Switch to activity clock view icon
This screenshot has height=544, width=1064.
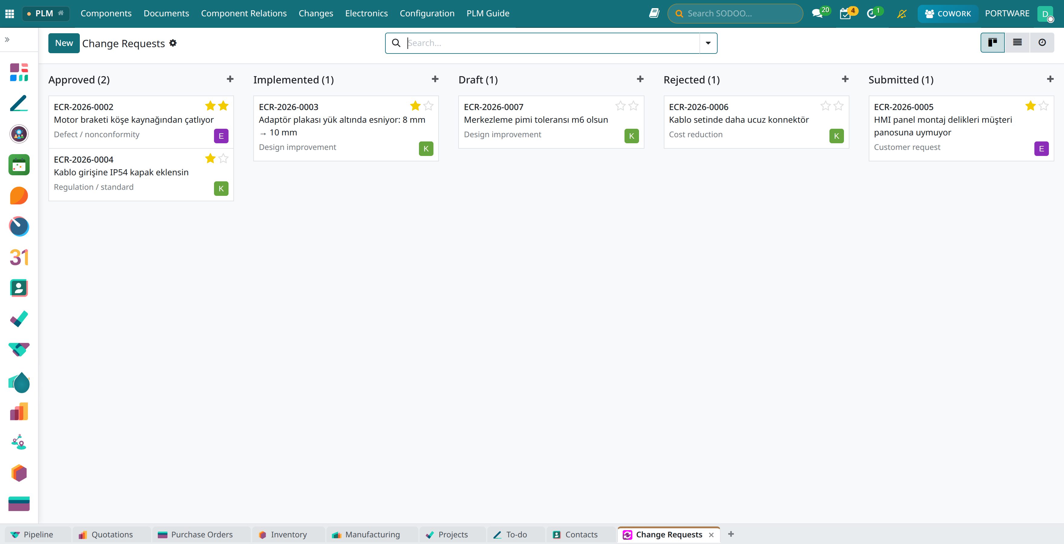pyautogui.click(x=1042, y=43)
